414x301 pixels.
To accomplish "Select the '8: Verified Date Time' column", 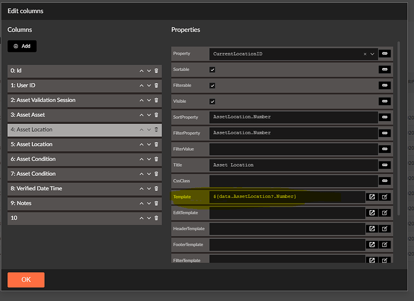I will 85,188.
